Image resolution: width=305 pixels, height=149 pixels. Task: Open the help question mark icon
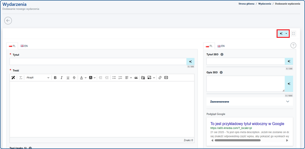point(293,46)
